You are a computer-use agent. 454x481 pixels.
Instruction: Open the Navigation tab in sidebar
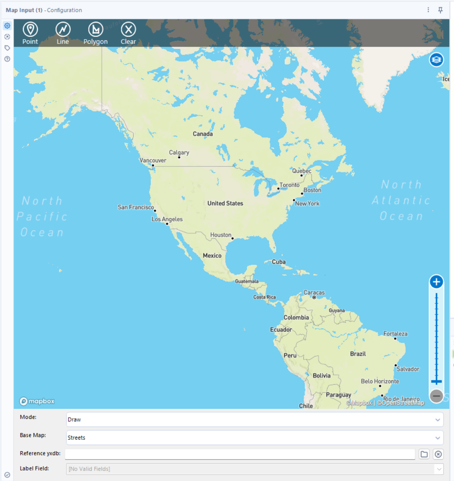(7, 37)
